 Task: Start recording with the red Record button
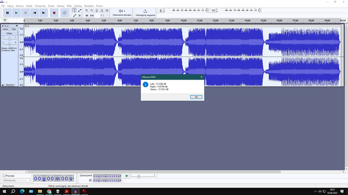pyautogui.click(x=54, y=13)
